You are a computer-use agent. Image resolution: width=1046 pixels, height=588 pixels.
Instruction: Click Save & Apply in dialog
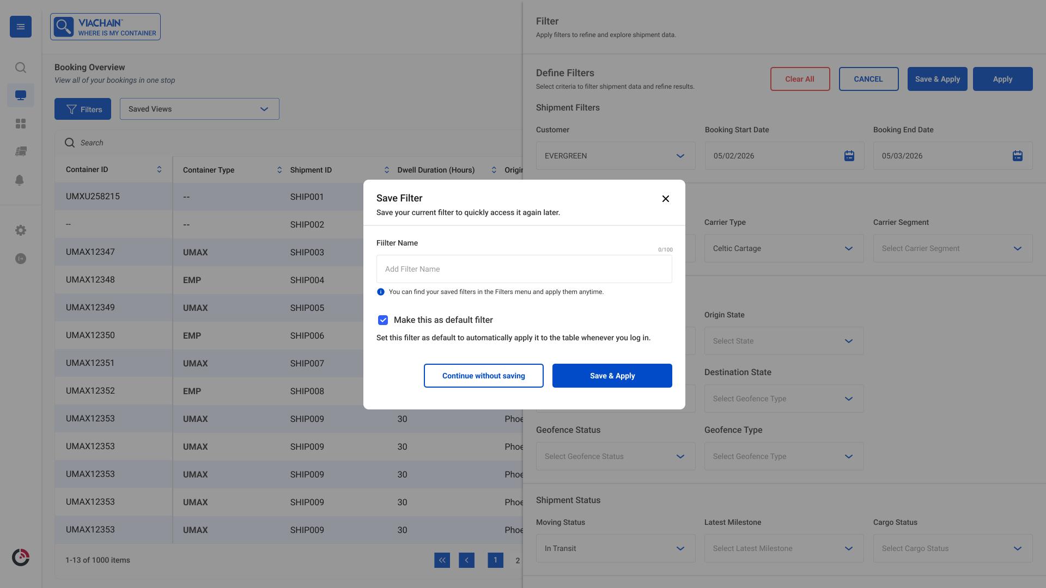tap(612, 376)
